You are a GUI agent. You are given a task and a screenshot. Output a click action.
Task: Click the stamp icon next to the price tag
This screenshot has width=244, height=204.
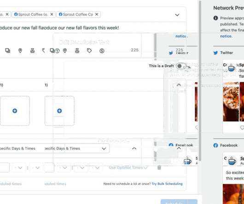point(77,50)
